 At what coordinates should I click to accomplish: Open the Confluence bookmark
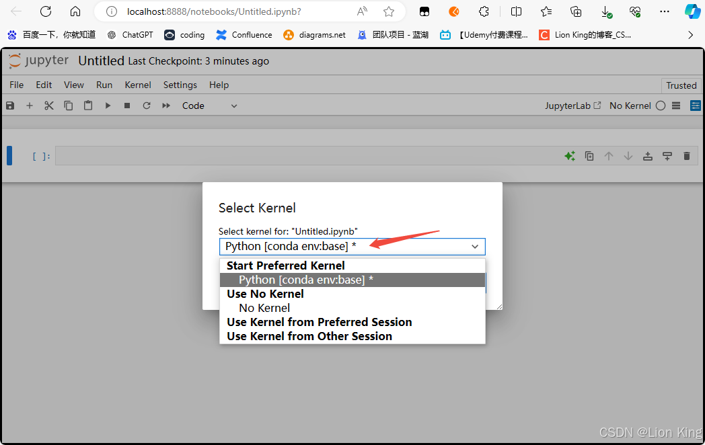tap(244, 35)
